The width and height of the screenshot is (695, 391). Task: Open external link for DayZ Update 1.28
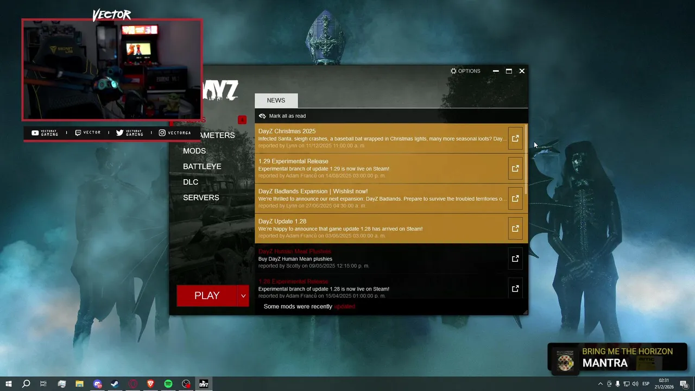coord(515,229)
